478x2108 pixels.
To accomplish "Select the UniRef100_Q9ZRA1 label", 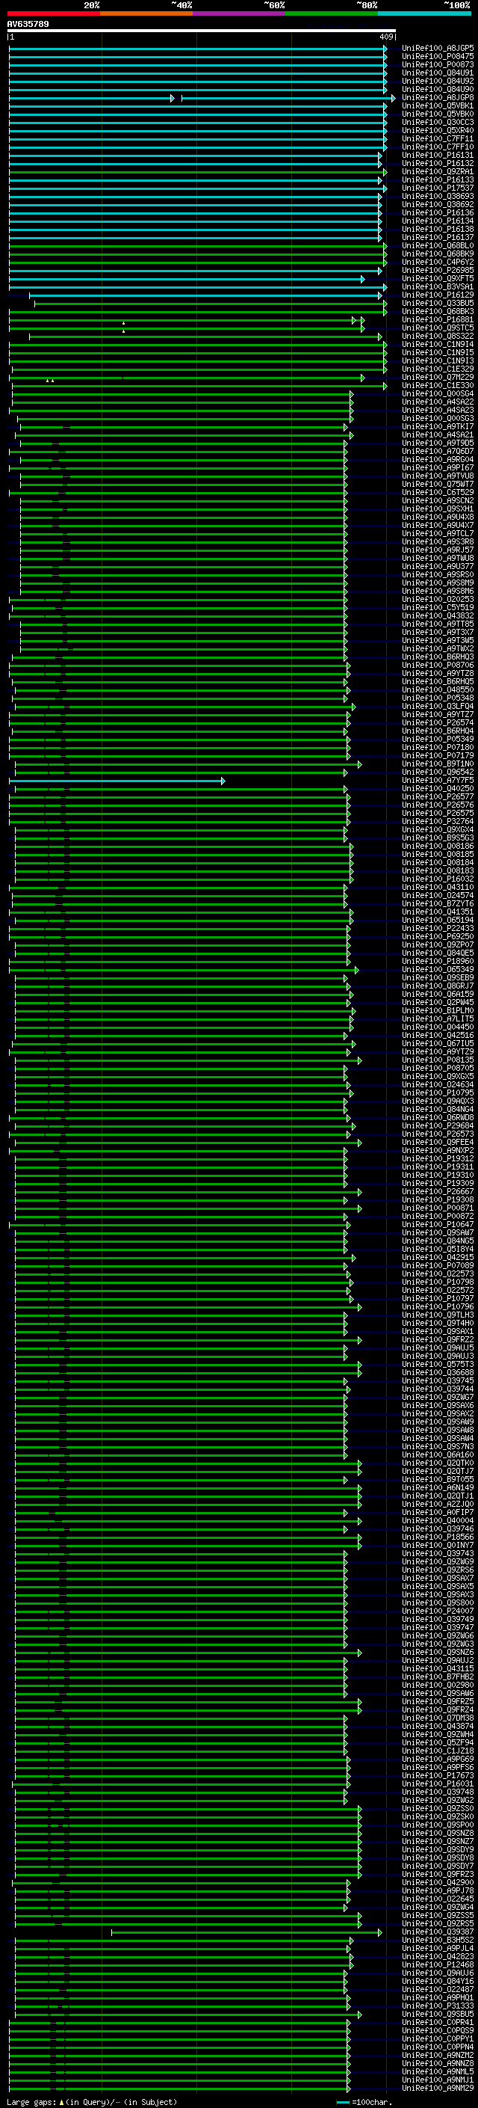I will tap(438, 171).
